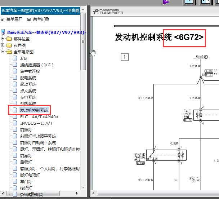
Task: Open the 前雾灯 document
Action: pos(26,156)
